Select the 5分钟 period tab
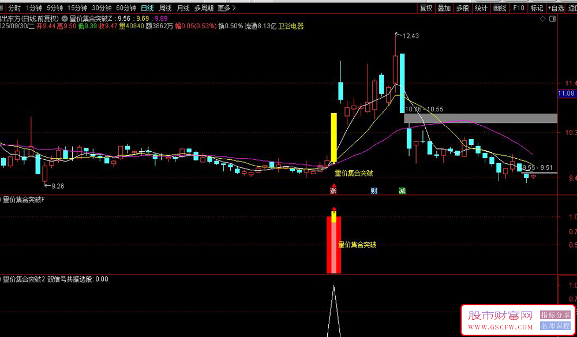 tap(54, 8)
